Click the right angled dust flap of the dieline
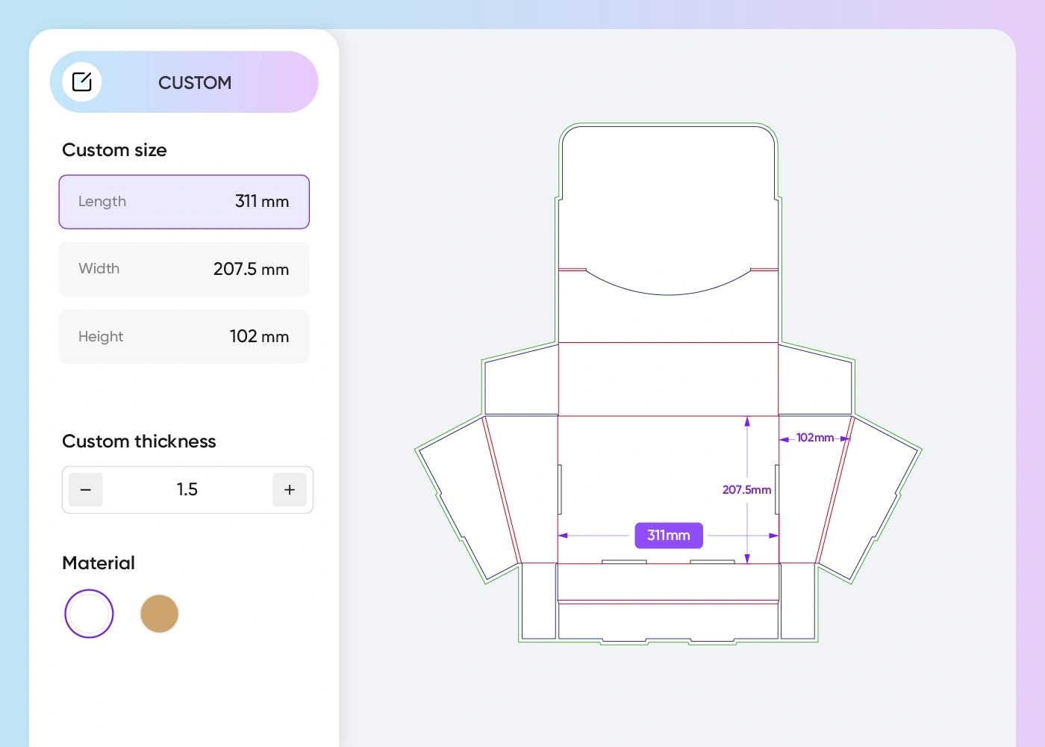Screen dimensions: 1045x747 click(873, 500)
